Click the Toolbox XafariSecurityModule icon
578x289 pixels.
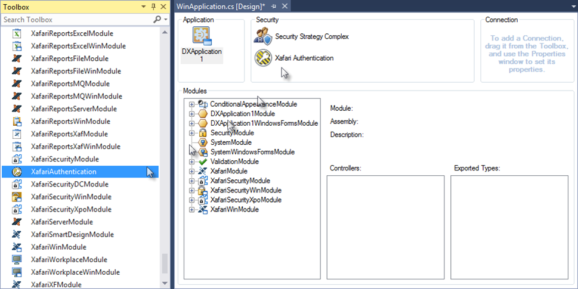pyautogui.click(x=17, y=159)
